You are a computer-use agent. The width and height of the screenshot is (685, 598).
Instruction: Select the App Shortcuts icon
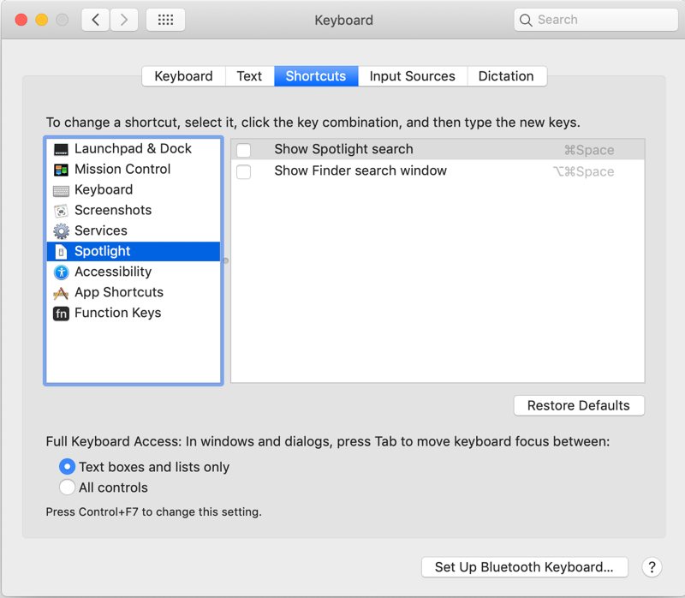point(60,292)
